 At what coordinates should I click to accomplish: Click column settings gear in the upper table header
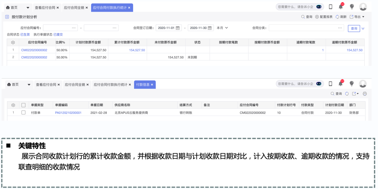[13, 42]
